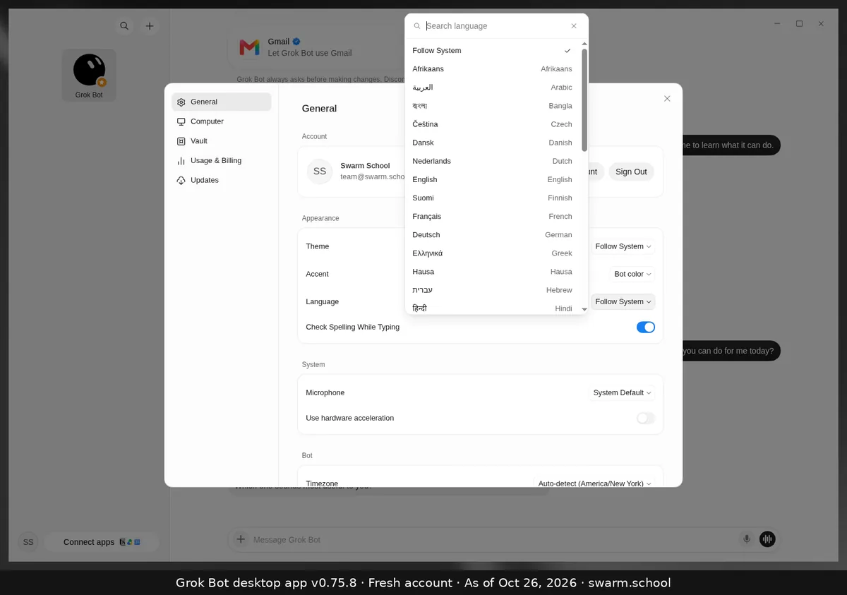Click the language list scroll up arrow
This screenshot has width=847, height=595.
coord(584,44)
